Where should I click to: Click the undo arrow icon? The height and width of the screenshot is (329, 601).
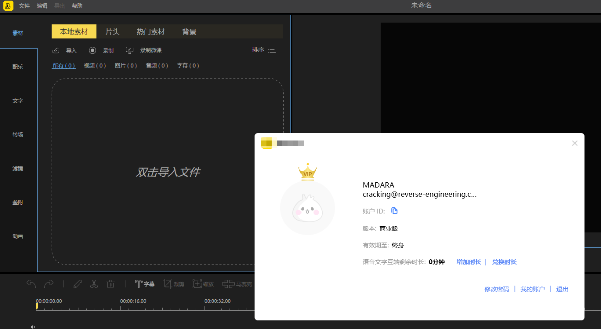click(x=31, y=284)
